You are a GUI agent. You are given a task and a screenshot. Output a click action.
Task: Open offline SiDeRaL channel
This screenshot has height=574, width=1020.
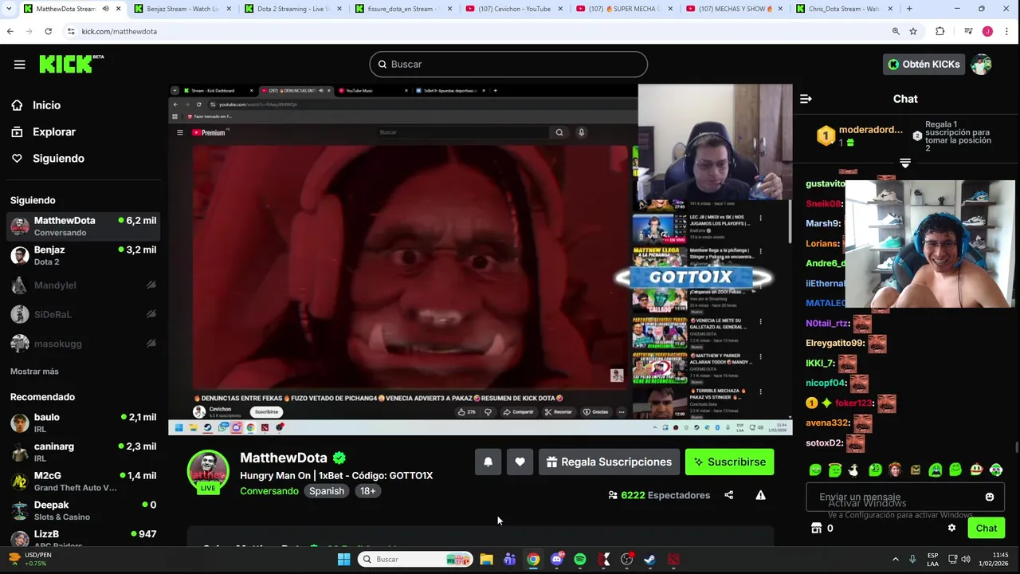84,314
